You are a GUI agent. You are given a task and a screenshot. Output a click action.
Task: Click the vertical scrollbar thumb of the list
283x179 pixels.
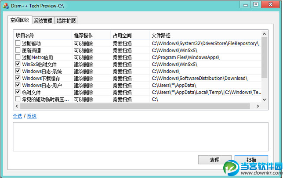pyautogui.click(x=265, y=57)
